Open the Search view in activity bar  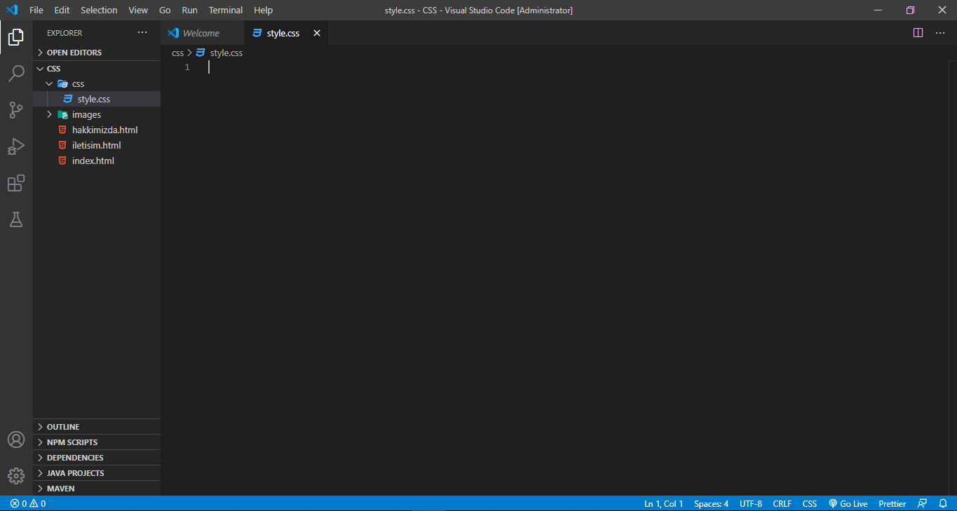coord(16,74)
